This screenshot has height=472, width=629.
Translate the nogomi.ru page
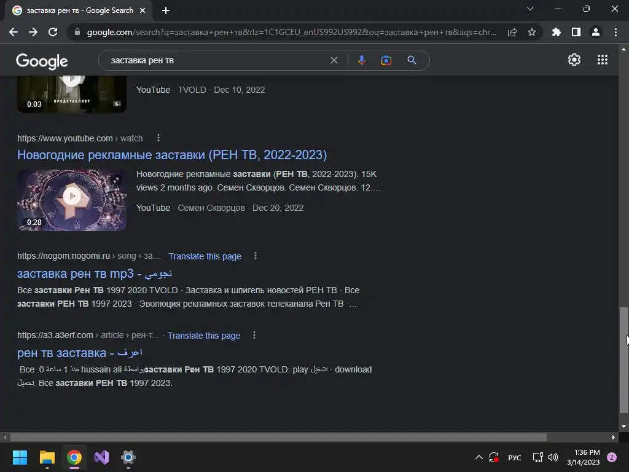(205, 256)
